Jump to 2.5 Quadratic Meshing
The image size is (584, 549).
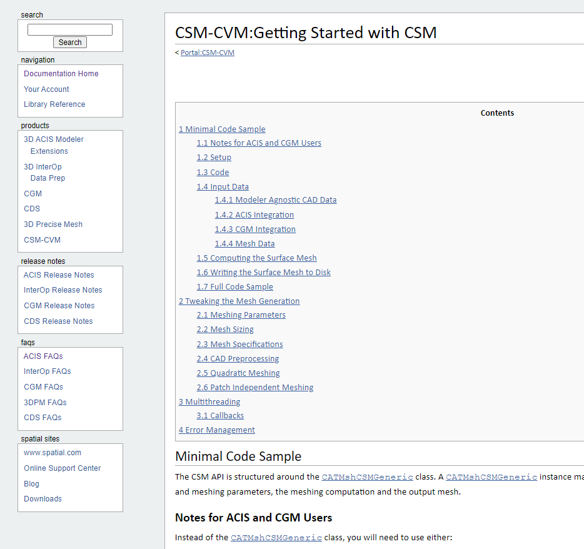238,373
